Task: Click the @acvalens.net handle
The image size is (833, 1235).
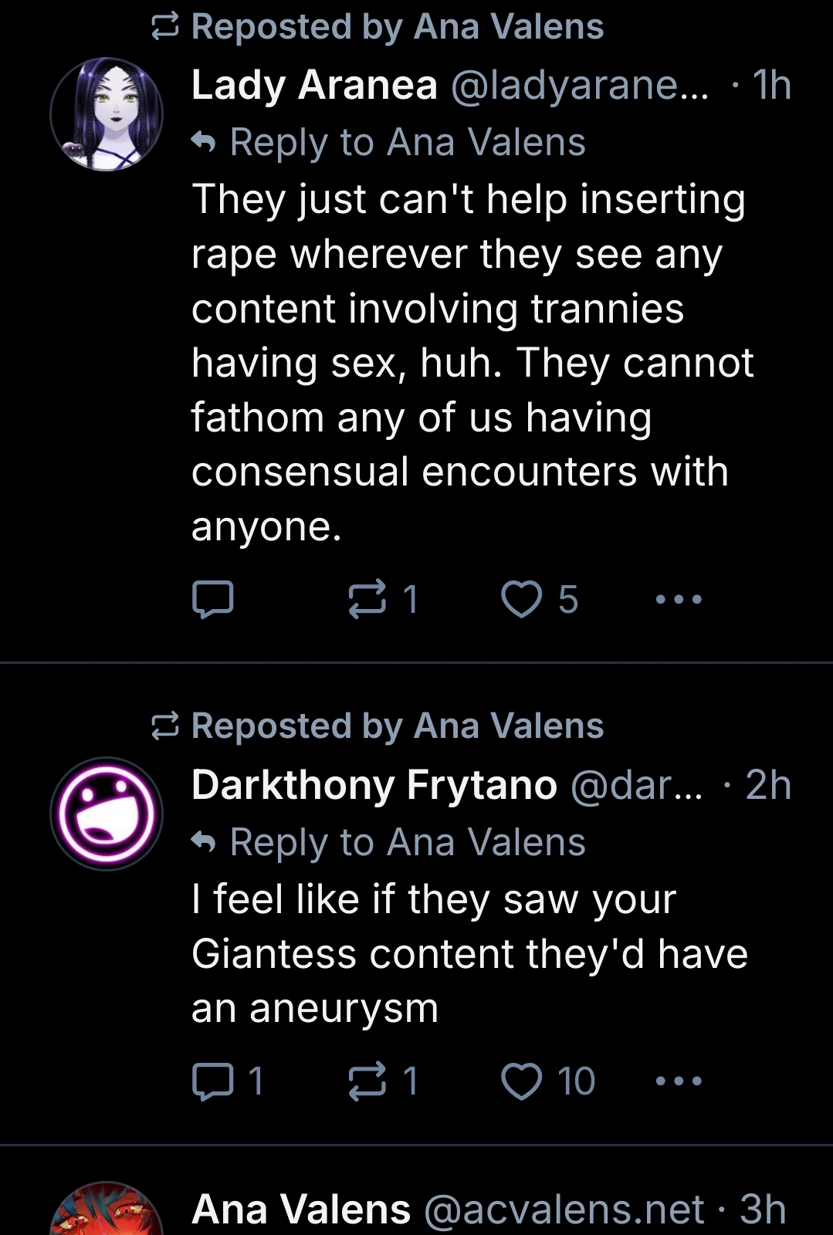Action: [x=564, y=1209]
